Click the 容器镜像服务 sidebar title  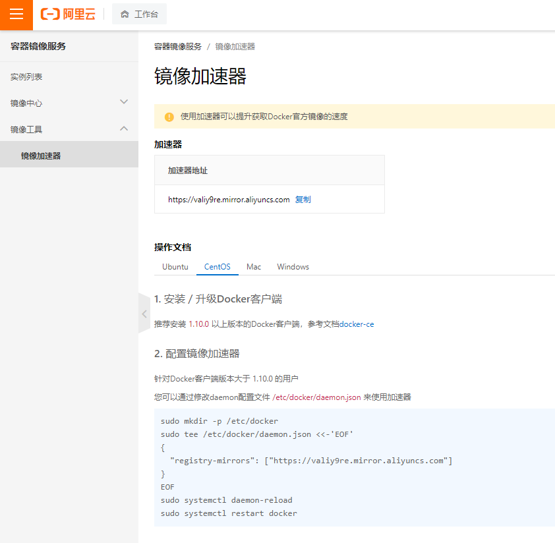[38, 46]
